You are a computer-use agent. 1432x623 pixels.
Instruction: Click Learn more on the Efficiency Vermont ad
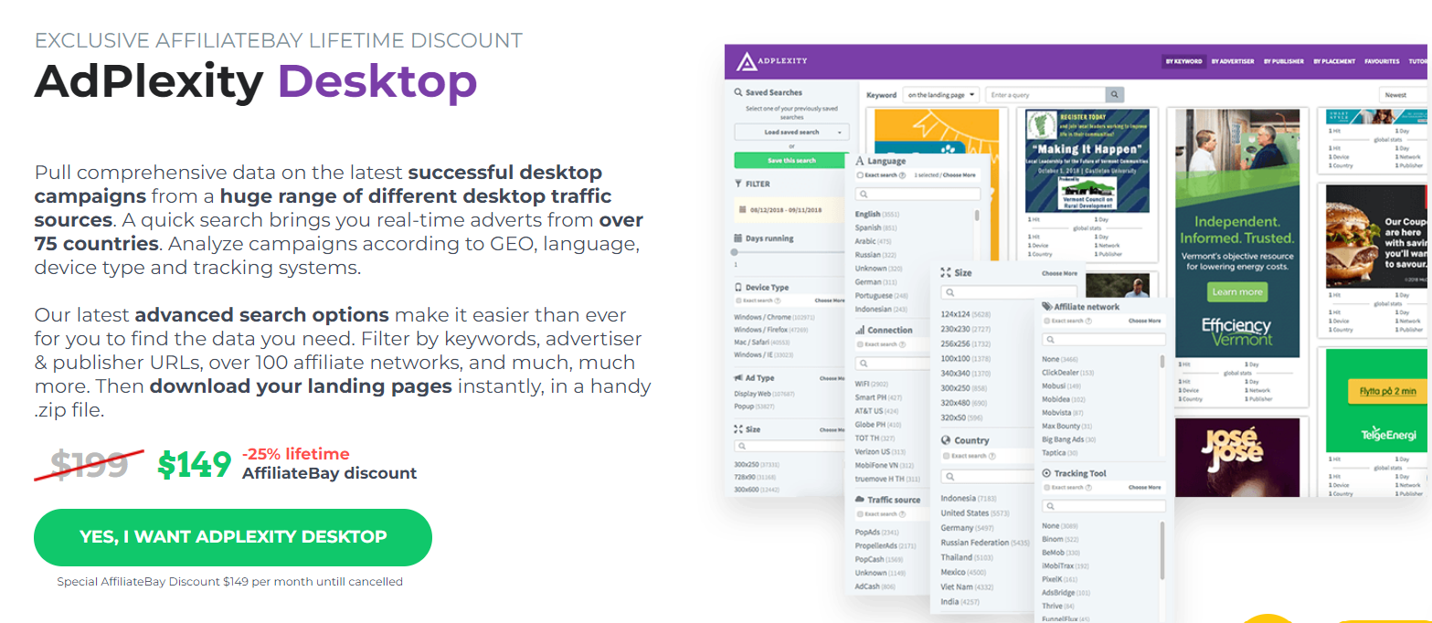pos(1236,291)
